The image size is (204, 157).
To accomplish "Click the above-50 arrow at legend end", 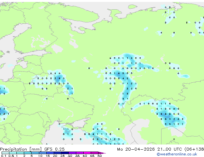I will tap(102, 153).
